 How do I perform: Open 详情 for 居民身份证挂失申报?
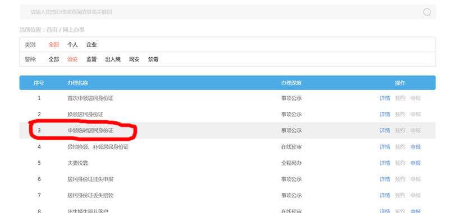[x=385, y=179]
